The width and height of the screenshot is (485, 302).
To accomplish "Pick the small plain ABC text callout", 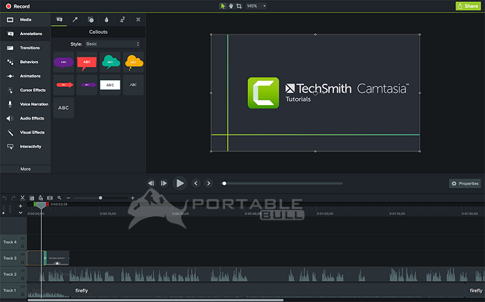I will pyautogui.click(x=133, y=85).
